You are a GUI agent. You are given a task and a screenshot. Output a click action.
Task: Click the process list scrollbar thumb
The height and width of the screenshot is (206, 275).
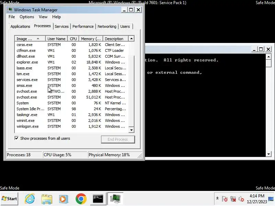click(131, 91)
